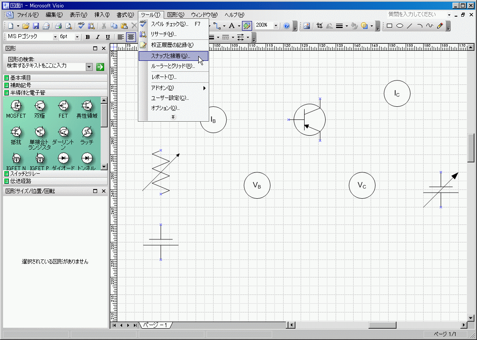The image size is (477, 340).
Task: Select the Rectangle drawing tool
Action: point(389,26)
